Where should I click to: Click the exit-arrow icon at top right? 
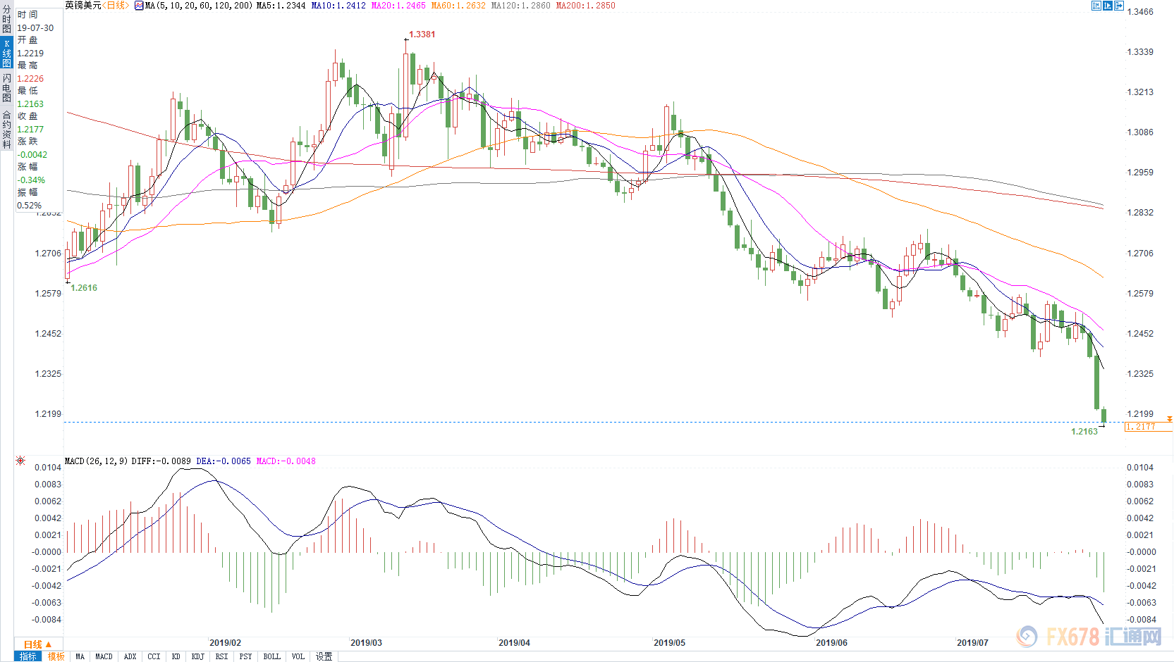[x=1119, y=6]
